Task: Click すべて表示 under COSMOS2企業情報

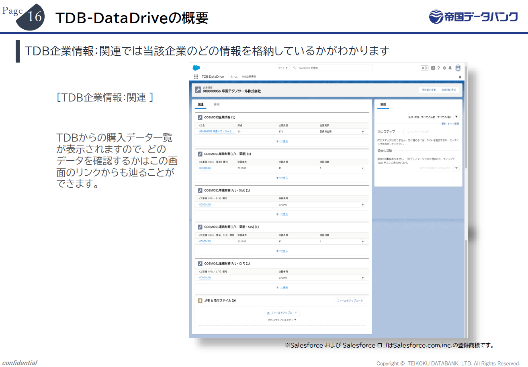Action: coord(282,142)
